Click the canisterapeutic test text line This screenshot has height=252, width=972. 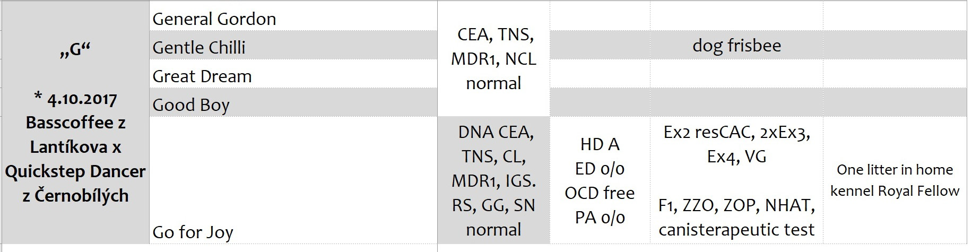tap(736, 230)
